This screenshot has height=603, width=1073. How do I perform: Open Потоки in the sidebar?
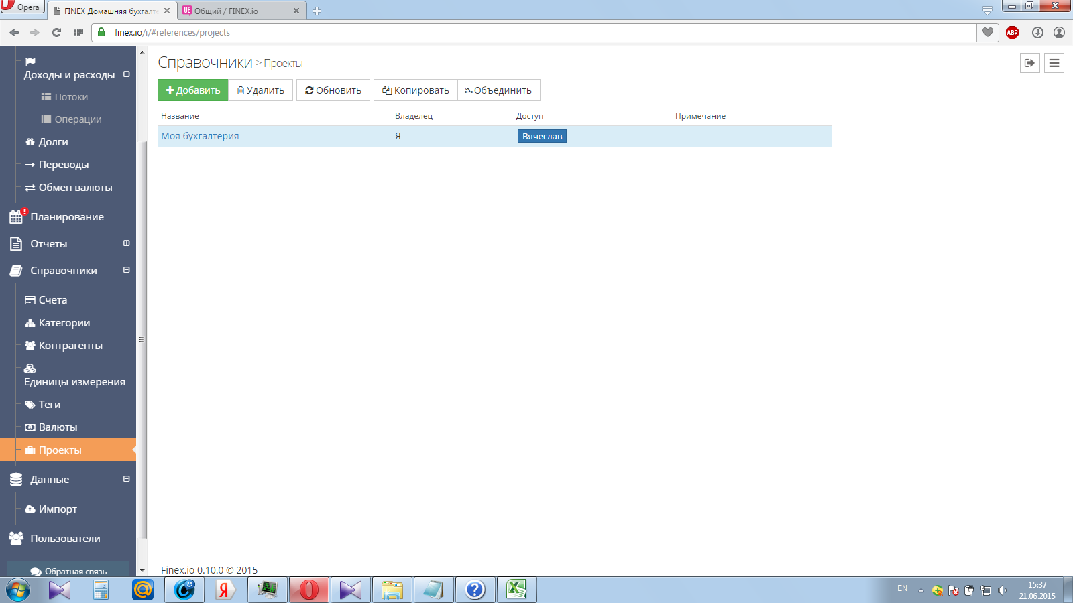pyautogui.click(x=65, y=97)
